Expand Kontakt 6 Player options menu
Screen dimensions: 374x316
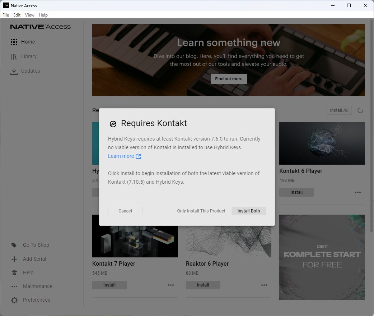[x=357, y=192]
